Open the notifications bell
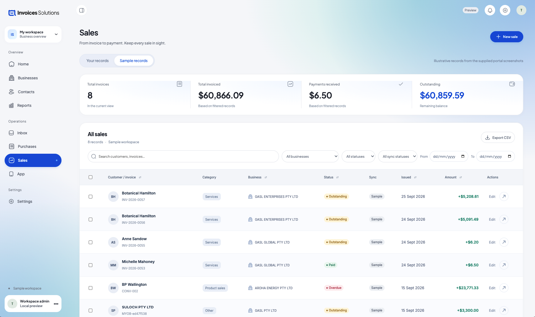 point(490,10)
